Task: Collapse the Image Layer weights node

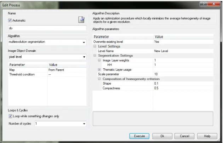Action: [99, 60]
